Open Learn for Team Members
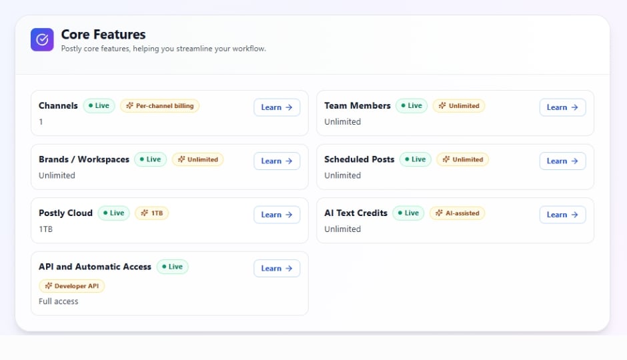This screenshot has height=360, width=627. (x=562, y=107)
